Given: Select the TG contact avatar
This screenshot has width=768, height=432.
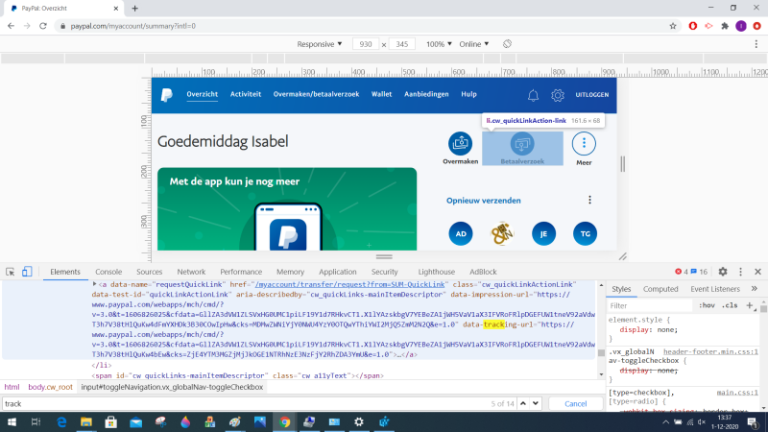Looking at the screenshot, I should click(586, 233).
